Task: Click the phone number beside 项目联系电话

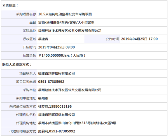Action: tap(51, 82)
